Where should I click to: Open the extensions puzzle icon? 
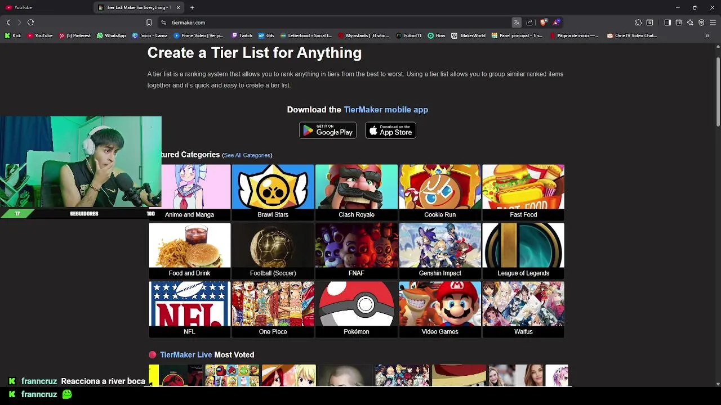pos(638,22)
